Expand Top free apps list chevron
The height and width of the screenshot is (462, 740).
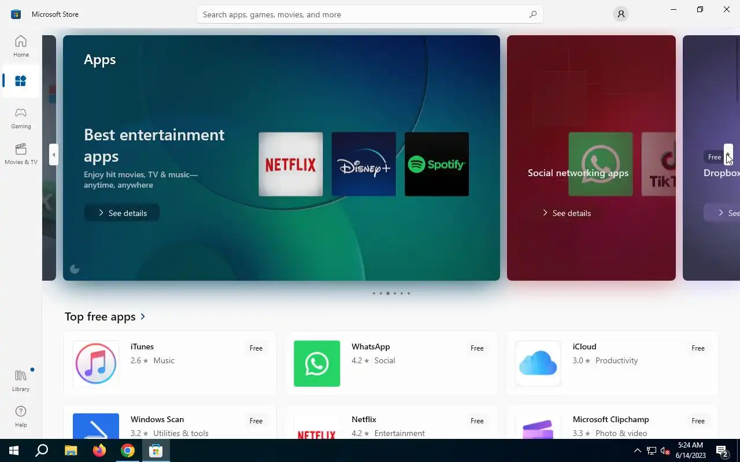[x=143, y=316]
